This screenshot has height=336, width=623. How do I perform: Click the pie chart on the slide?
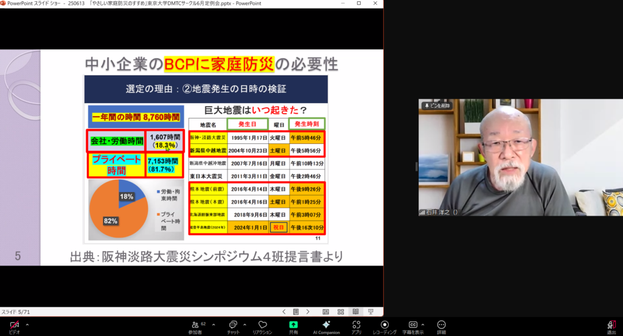(x=117, y=209)
